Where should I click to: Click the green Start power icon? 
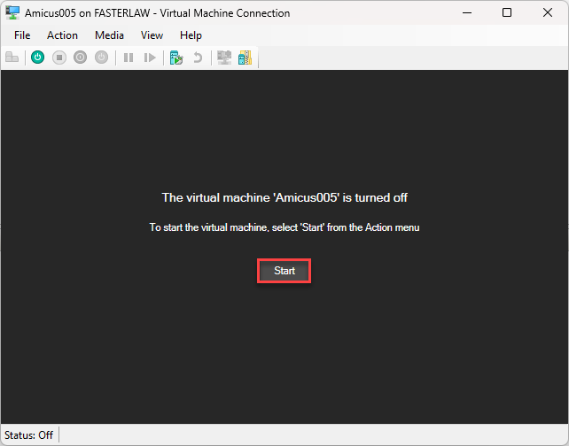[38, 58]
